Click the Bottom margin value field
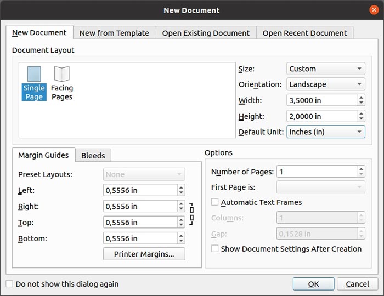 coord(140,238)
